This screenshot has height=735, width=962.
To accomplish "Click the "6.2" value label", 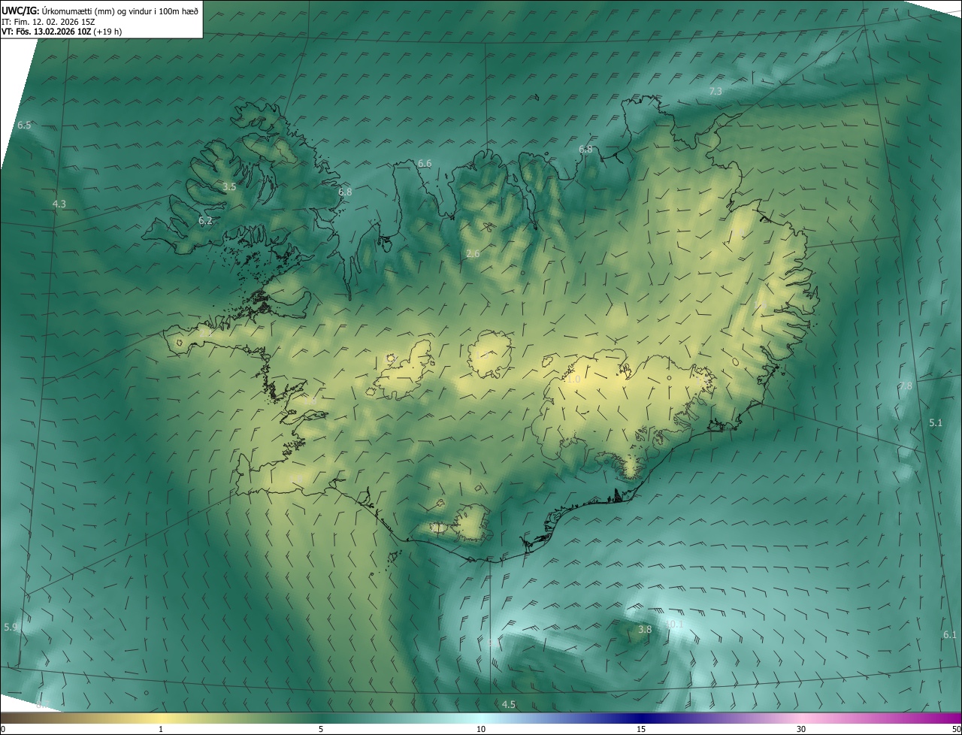I will tap(206, 221).
